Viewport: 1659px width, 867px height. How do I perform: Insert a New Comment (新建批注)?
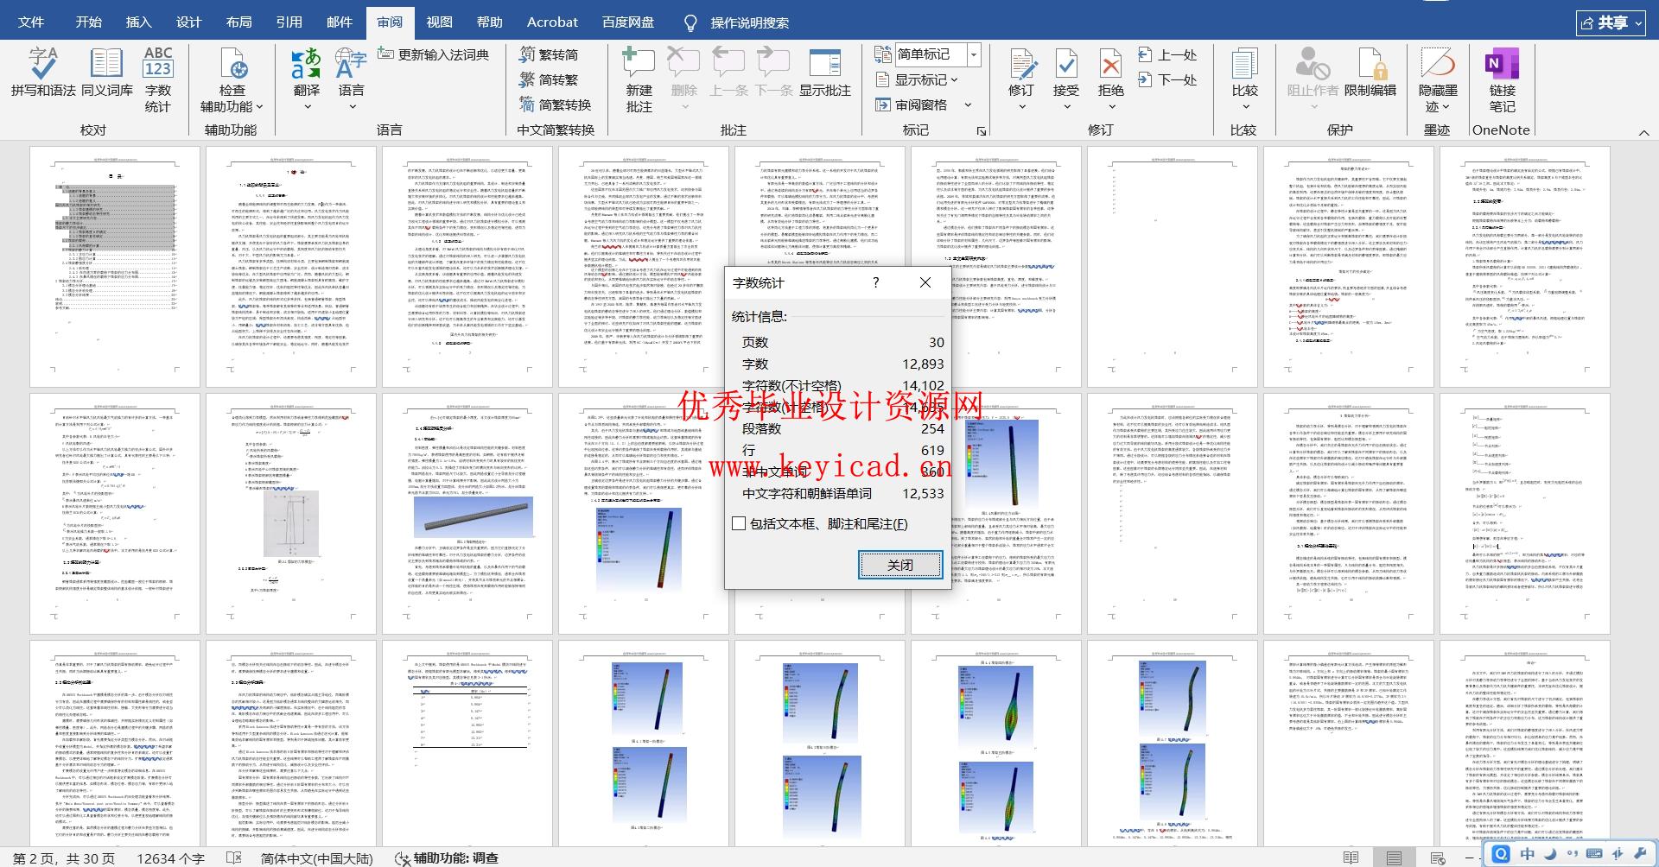(639, 79)
